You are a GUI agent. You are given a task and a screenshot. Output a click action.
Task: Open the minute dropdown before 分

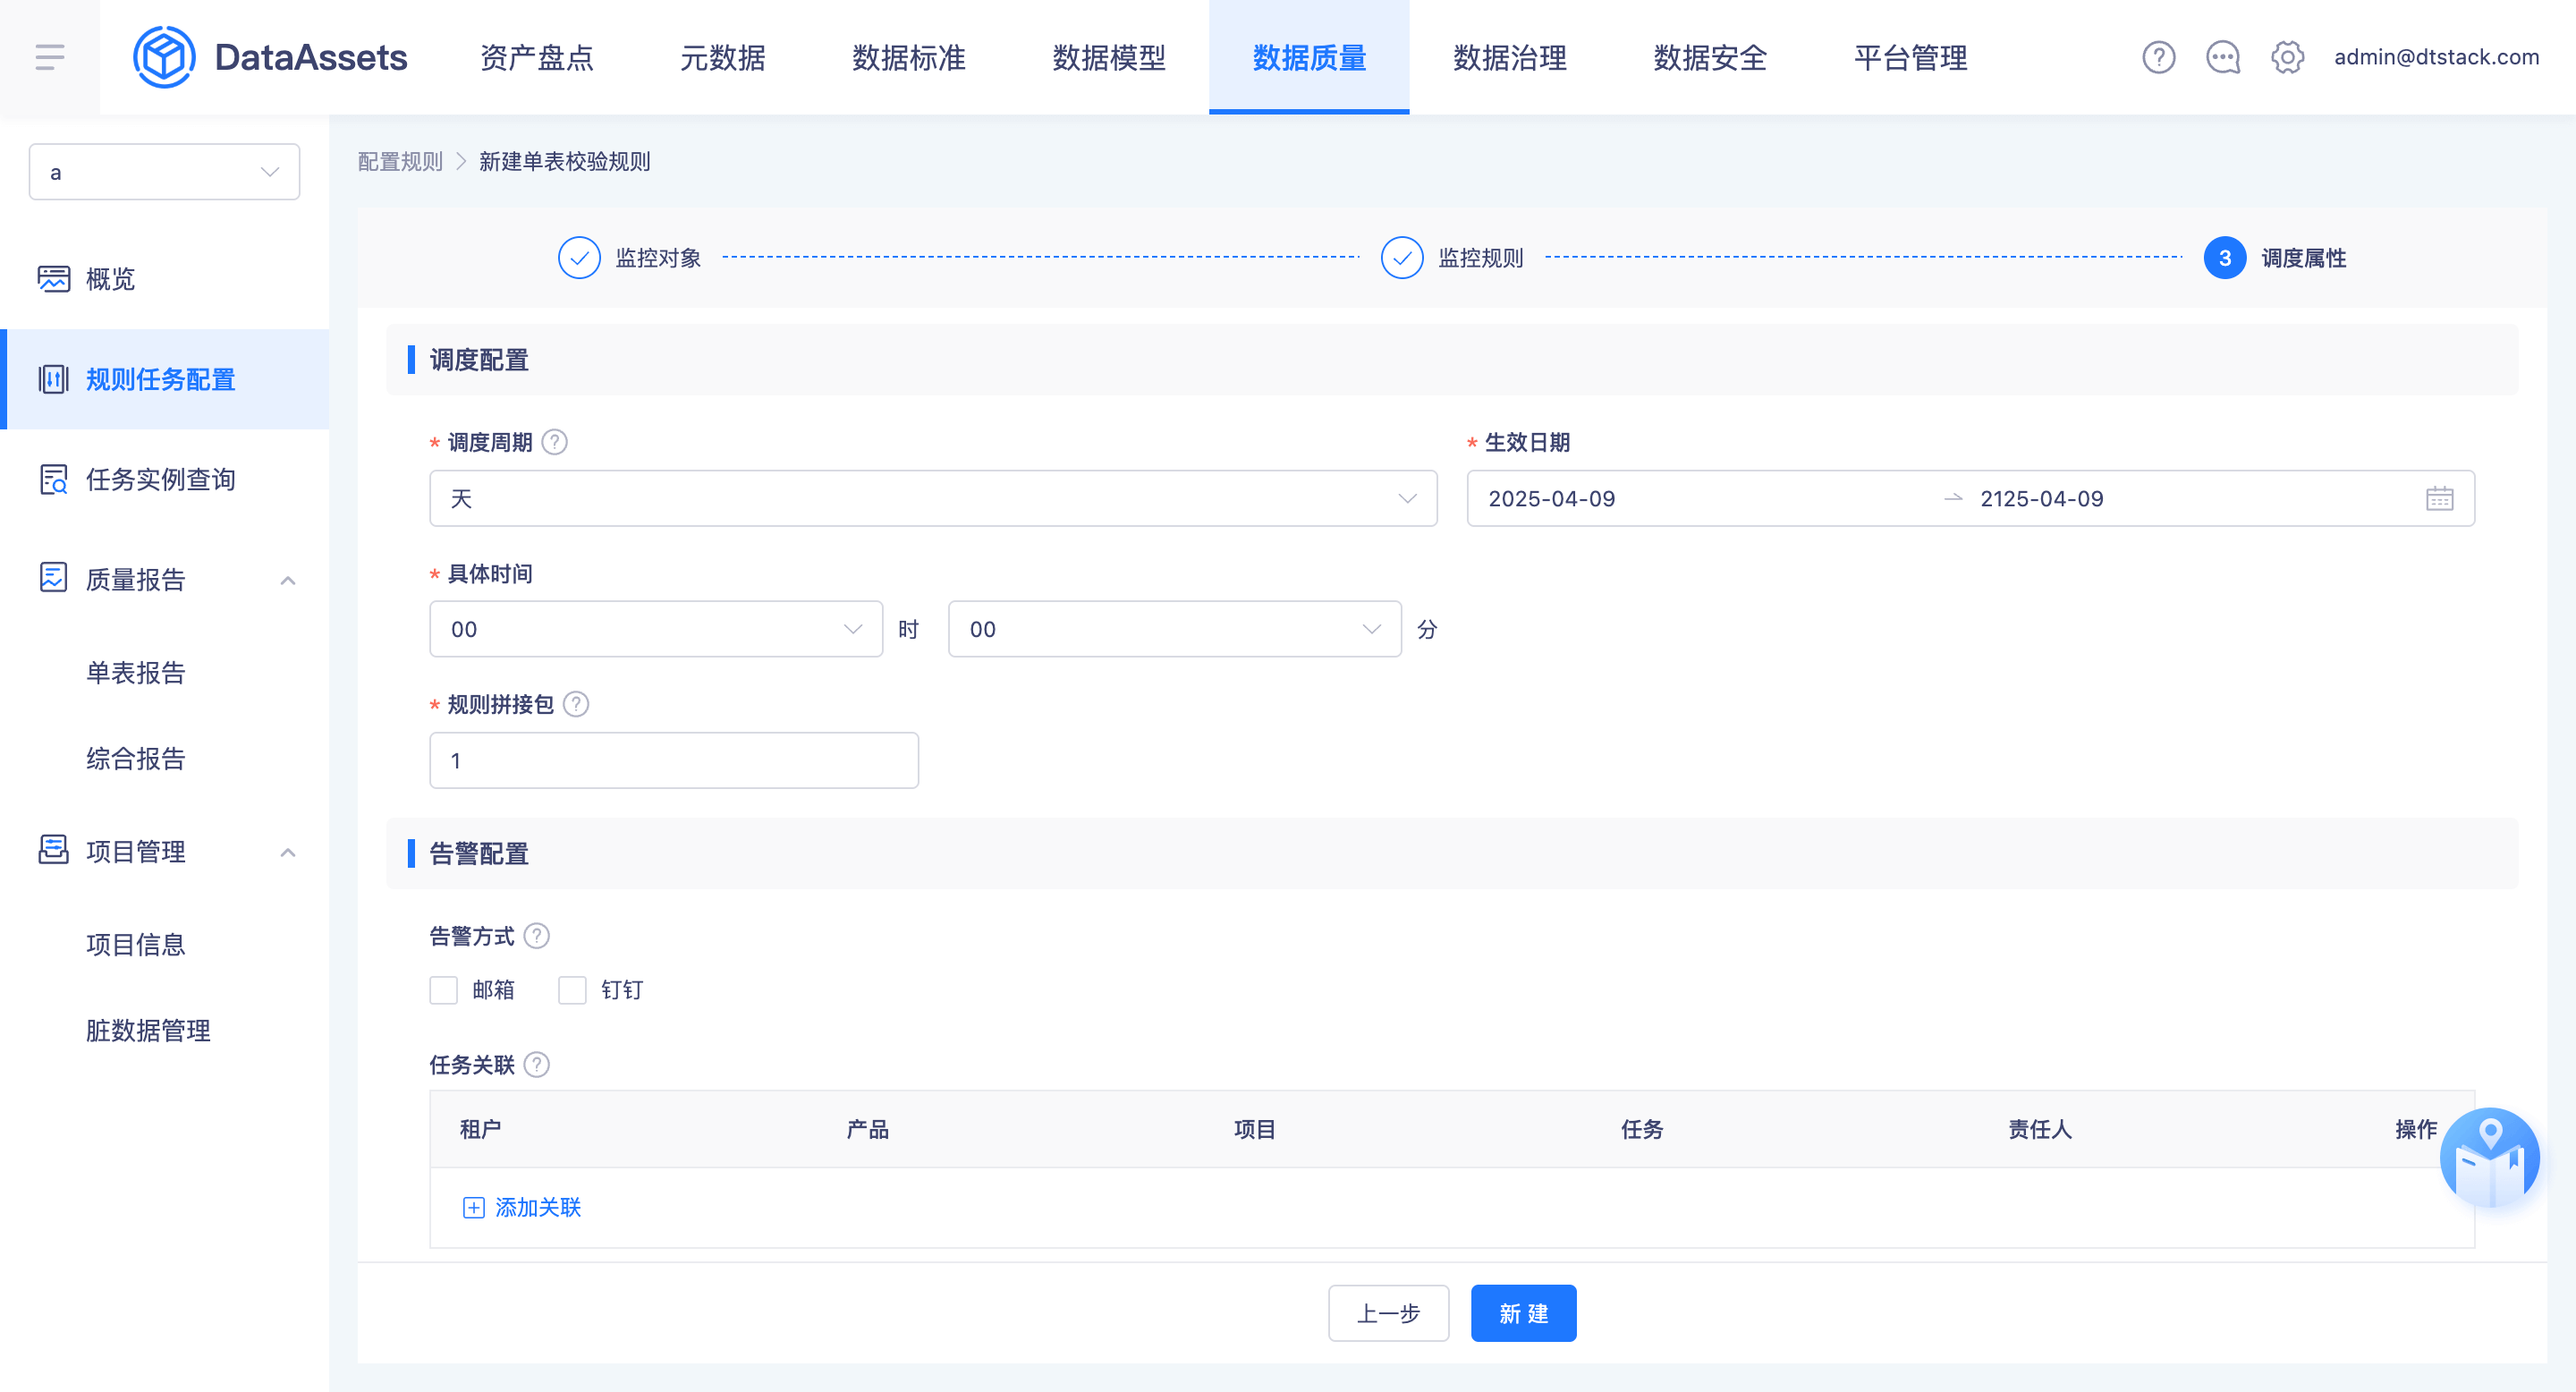[1175, 629]
